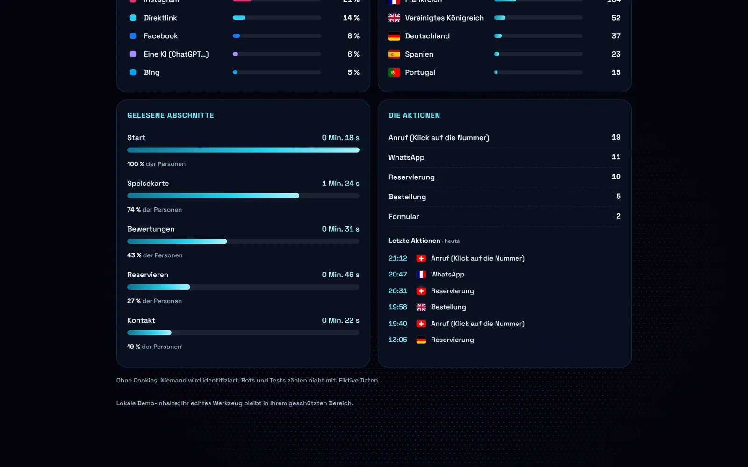
Task: Click the Facebook blue source dot
Action: point(133,36)
